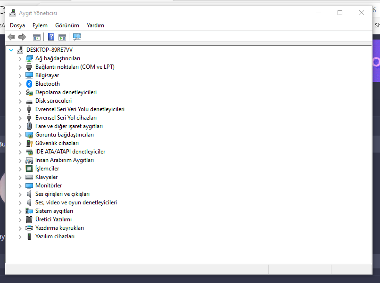This screenshot has width=380, height=283.
Task: Select Bağlantı noktaları (COM ve LPT) label
Action: tap(75, 67)
